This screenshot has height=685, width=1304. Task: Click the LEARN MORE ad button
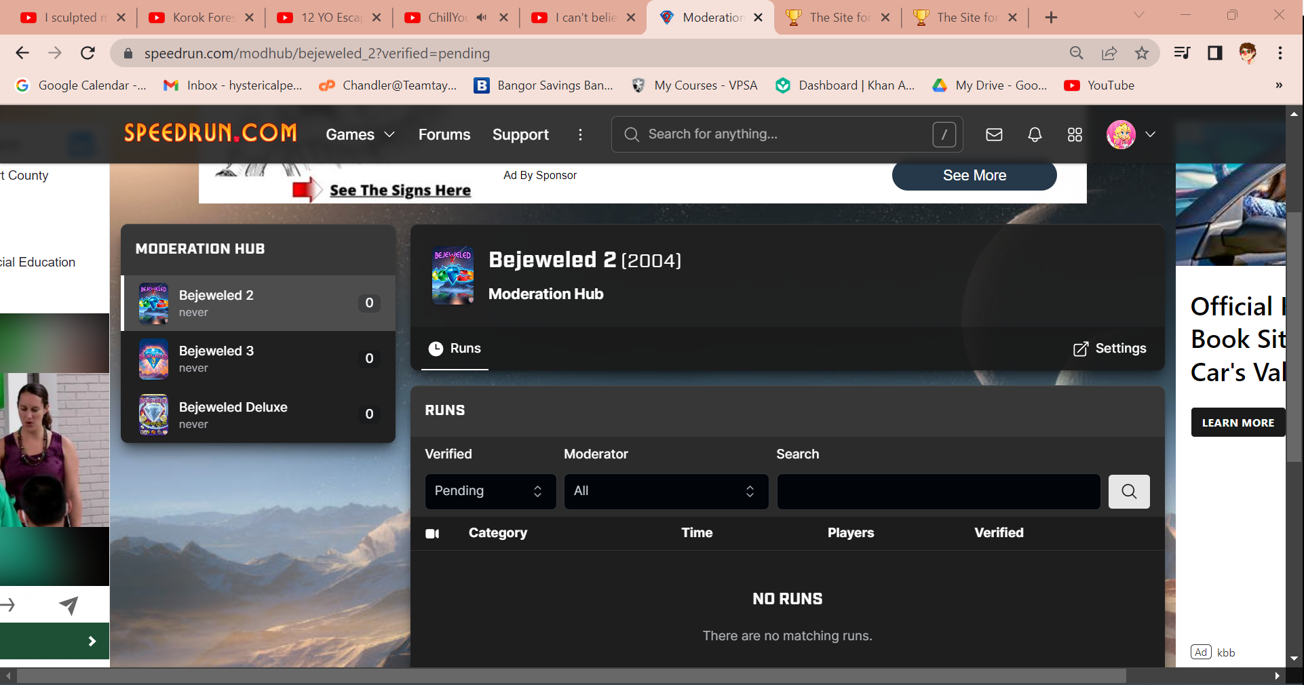pyautogui.click(x=1238, y=423)
